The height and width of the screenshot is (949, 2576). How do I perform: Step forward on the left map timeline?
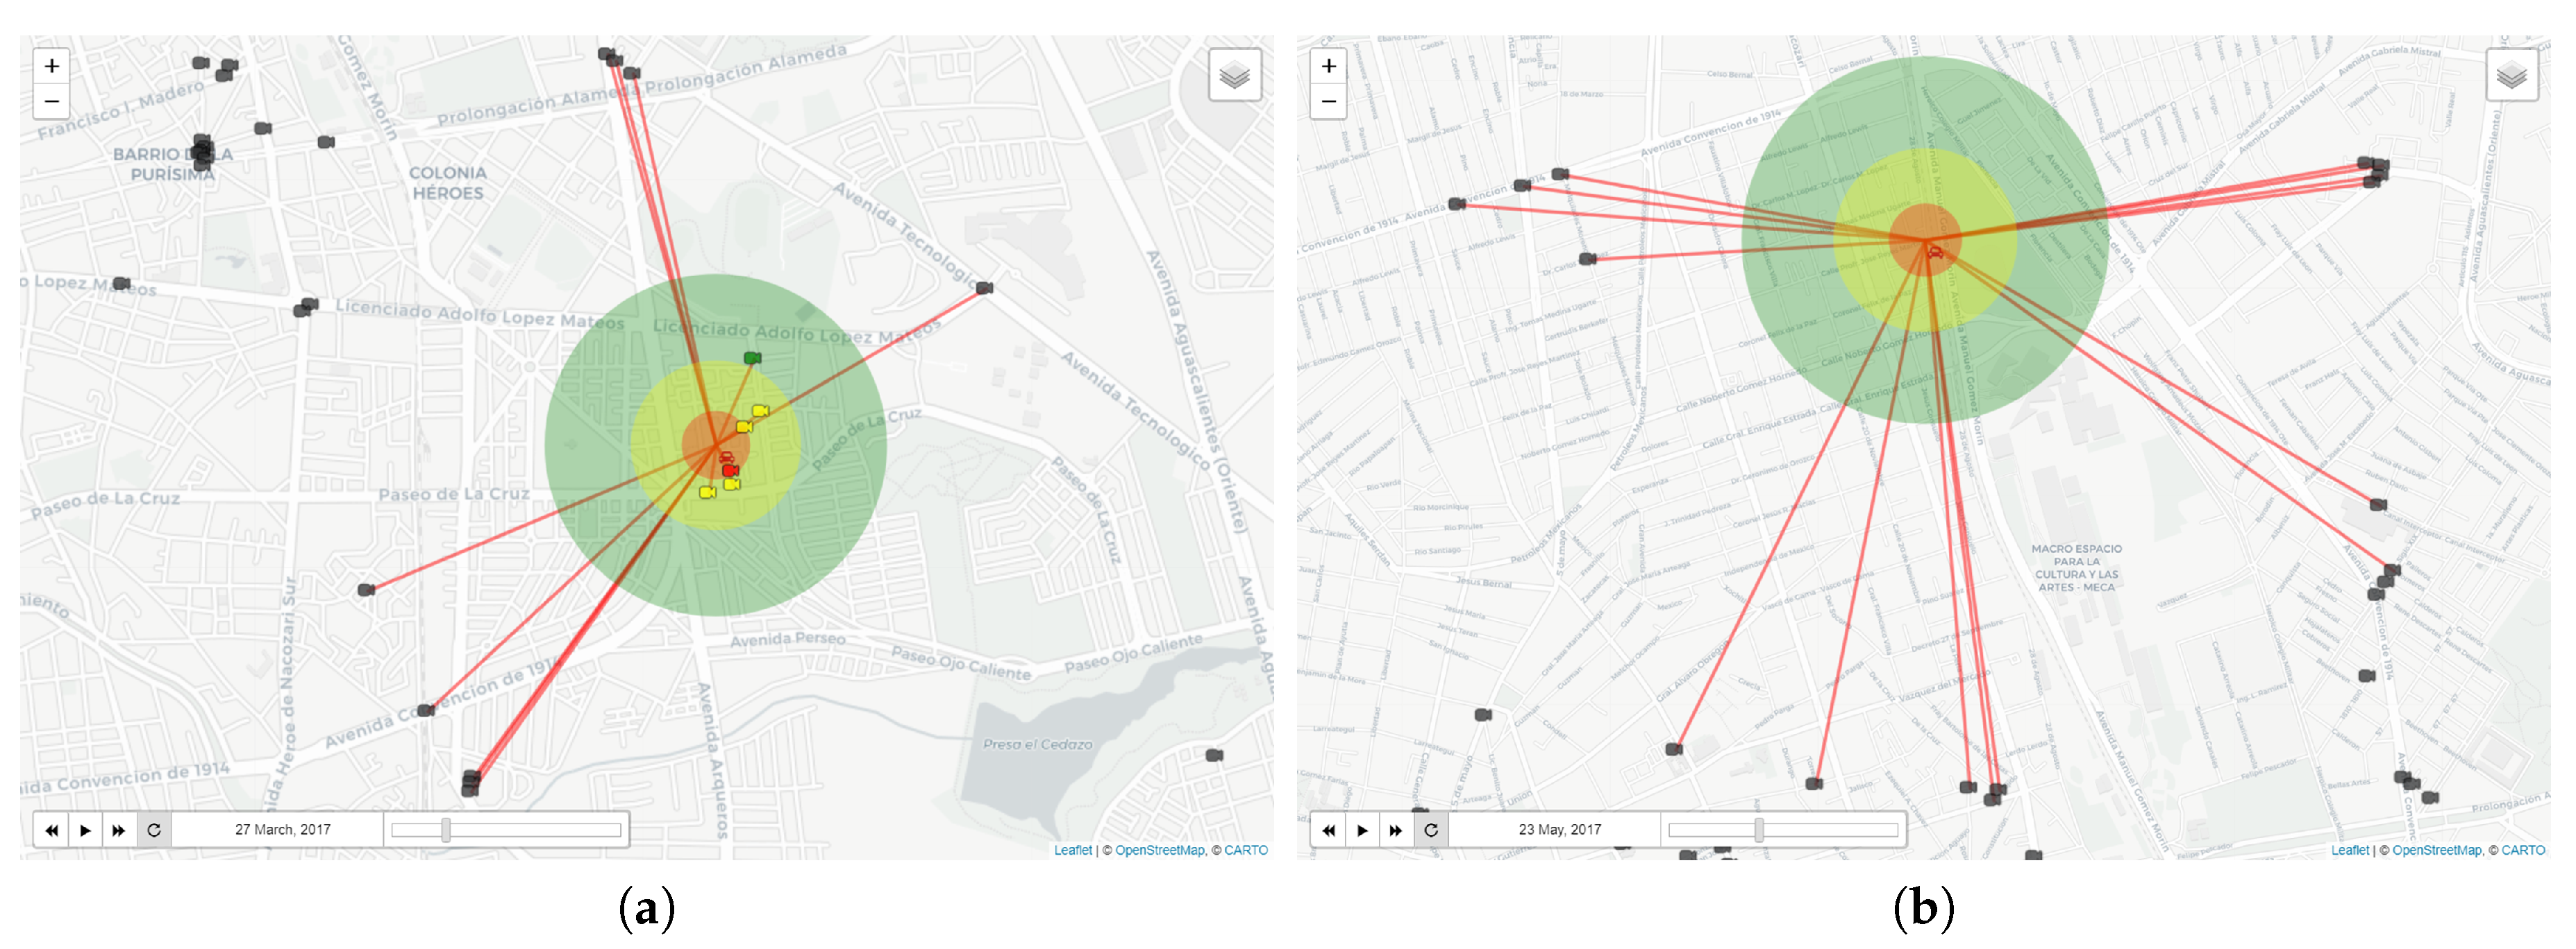[x=119, y=830]
